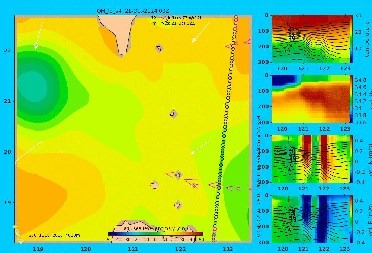Screen dimensions: 372x253
Task: Click the white current arrow above the green eddy
Action: (x=39, y=36)
